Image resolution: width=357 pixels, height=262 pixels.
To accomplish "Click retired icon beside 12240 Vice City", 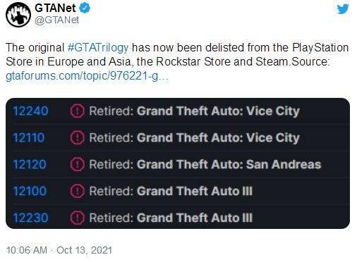I will 77,111.
